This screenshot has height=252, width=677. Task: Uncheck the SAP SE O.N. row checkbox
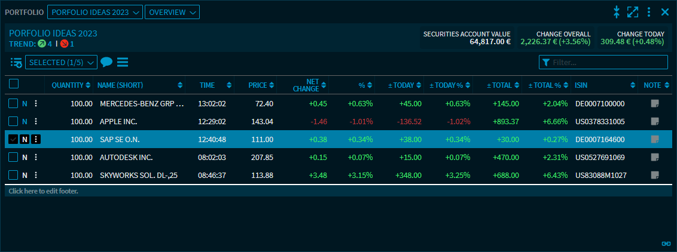coord(13,139)
